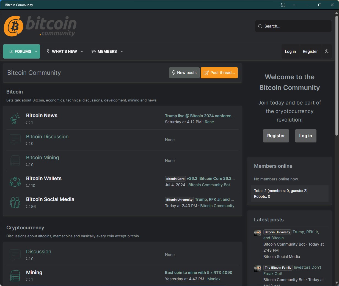Click the Bitcoin Community logo
The width and height of the screenshot is (339, 286).
(x=40, y=26)
